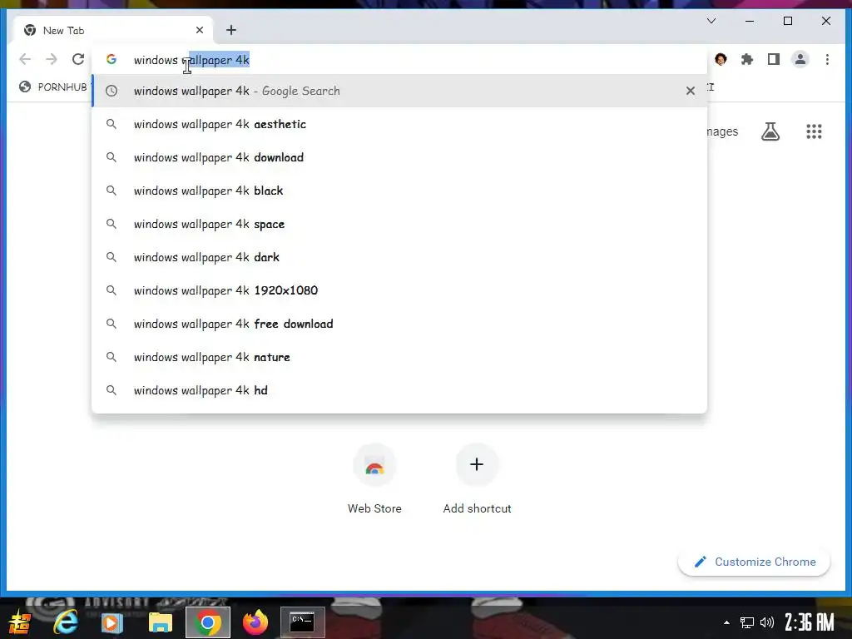
Task: Choose the 'windows wallpaper 4k nature' suggestion
Action: (x=399, y=357)
